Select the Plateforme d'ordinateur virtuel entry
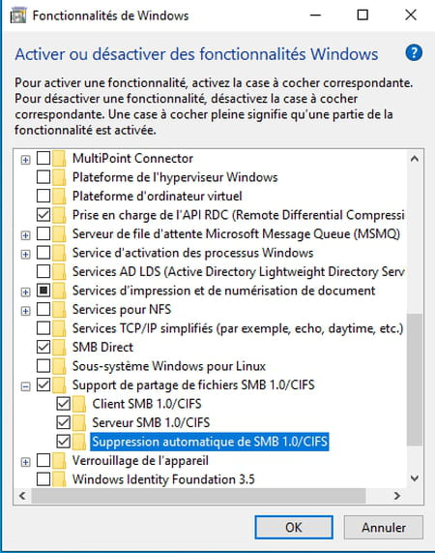435x553 pixels. (157, 196)
